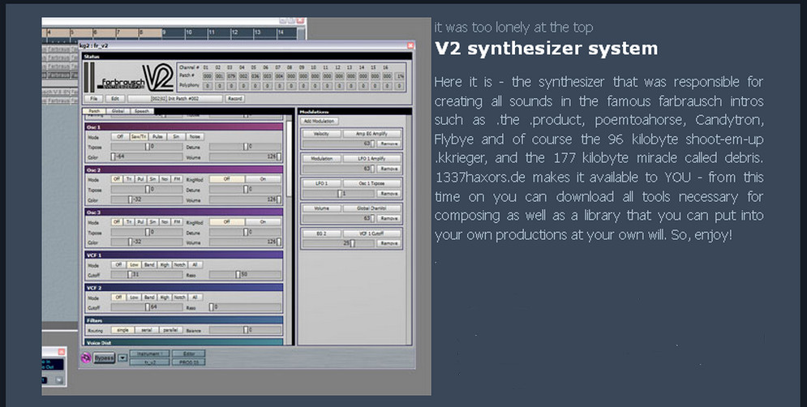Switch to the Global tab
The width and height of the screenshot is (807, 407).
(118, 111)
